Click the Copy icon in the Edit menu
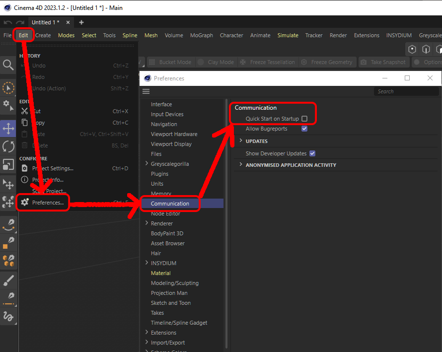This screenshot has height=352, width=442. tap(24, 123)
